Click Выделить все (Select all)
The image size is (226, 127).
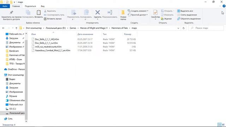point(185,11)
